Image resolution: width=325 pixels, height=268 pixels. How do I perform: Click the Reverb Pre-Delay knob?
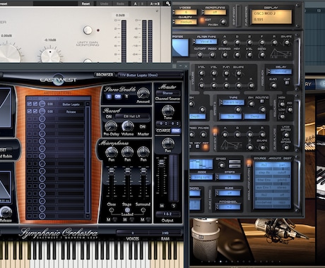coord(111,126)
